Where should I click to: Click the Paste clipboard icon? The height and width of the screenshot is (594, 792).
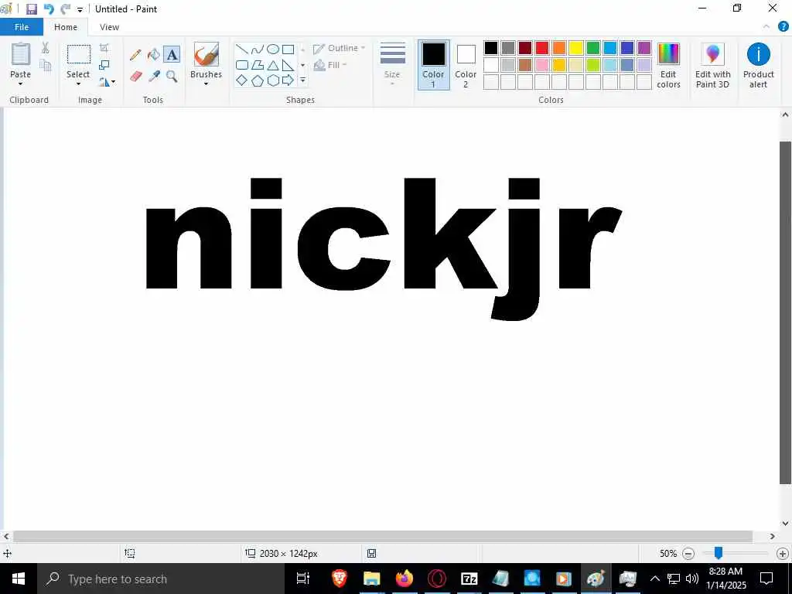coord(21,55)
